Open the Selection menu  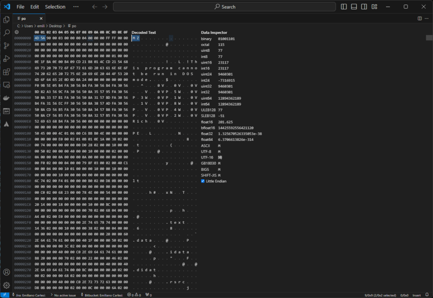point(55,7)
